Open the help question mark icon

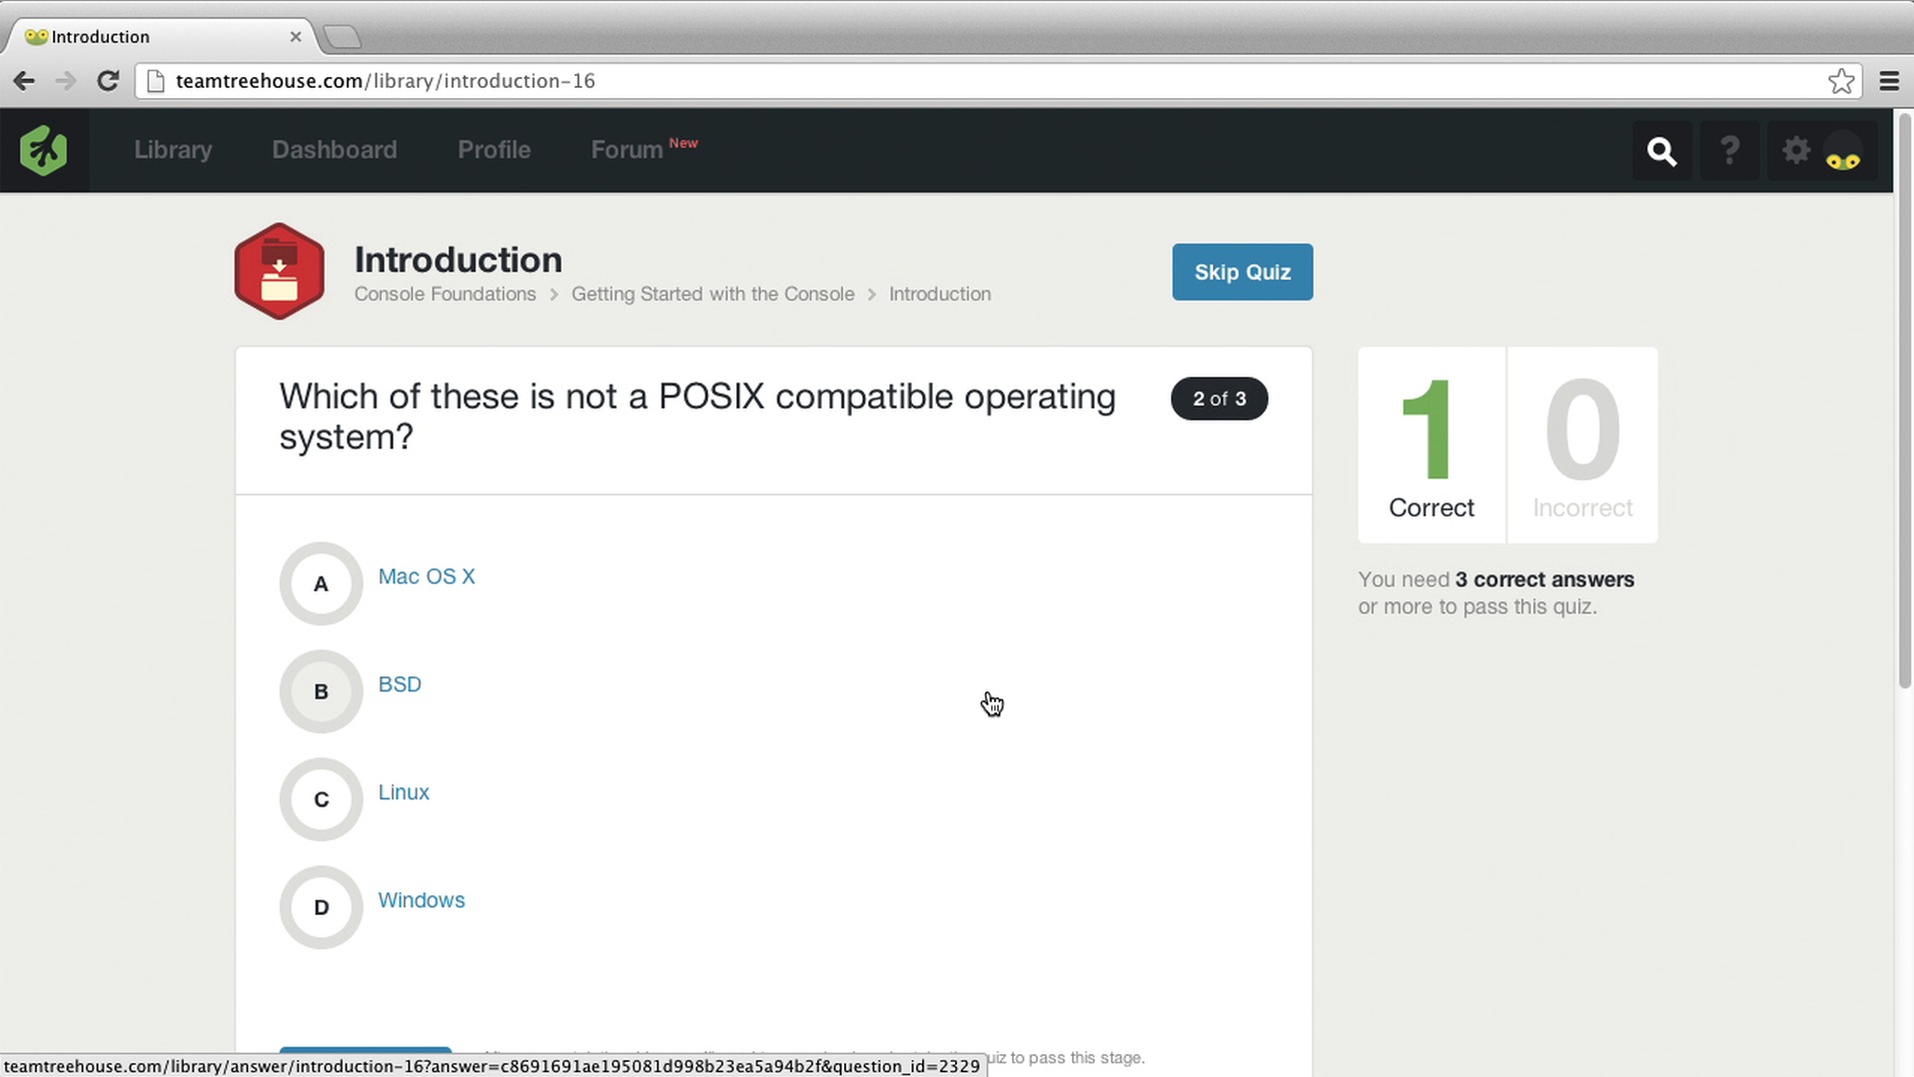point(1729,151)
